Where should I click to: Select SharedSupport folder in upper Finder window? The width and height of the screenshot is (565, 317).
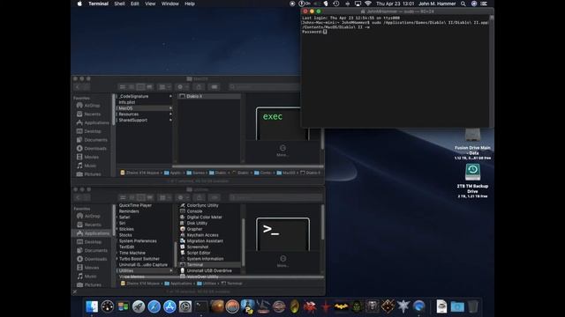[x=133, y=120]
